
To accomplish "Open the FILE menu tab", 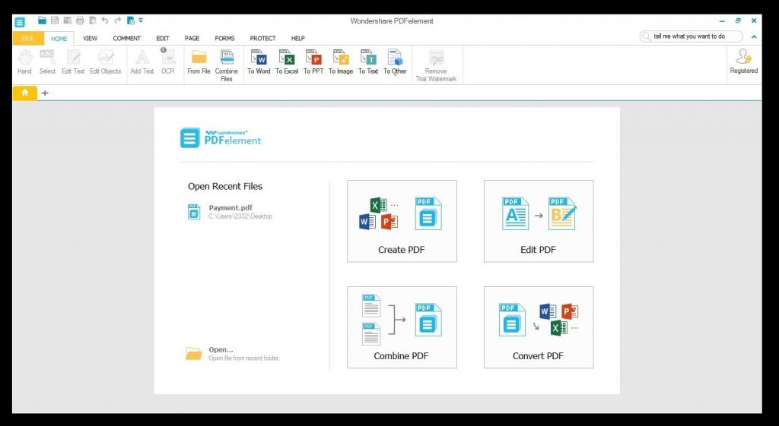I will pyautogui.click(x=28, y=38).
